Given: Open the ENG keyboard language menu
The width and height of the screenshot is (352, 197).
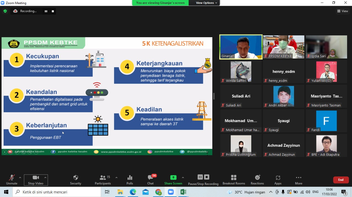Looking at the screenshot, I should (x=315, y=192).
